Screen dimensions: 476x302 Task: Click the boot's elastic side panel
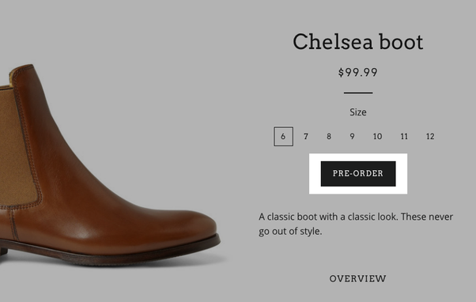[17, 145]
